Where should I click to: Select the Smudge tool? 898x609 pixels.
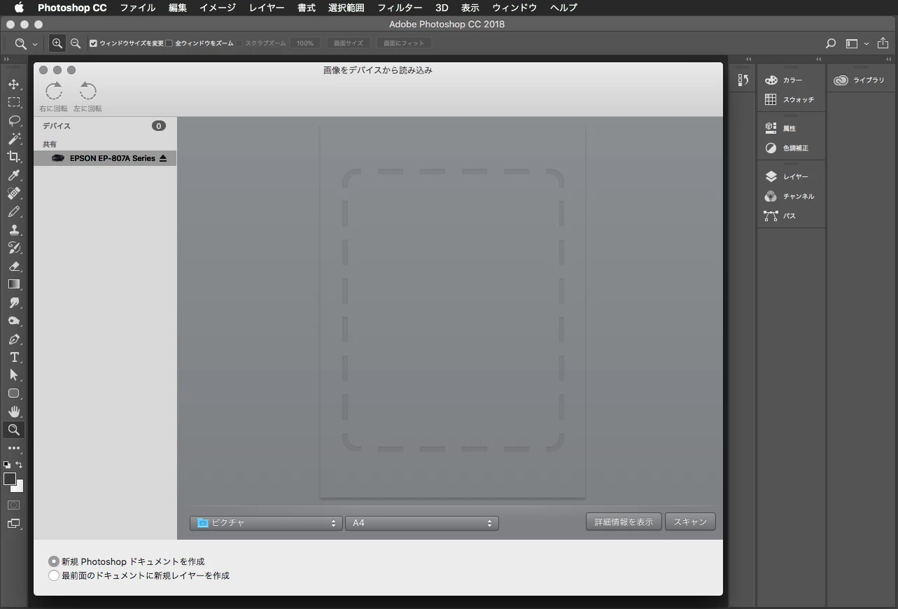14,302
